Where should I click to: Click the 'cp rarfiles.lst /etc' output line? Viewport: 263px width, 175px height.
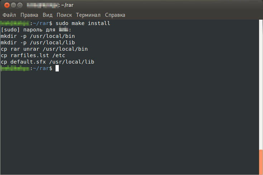[x=33, y=55]
